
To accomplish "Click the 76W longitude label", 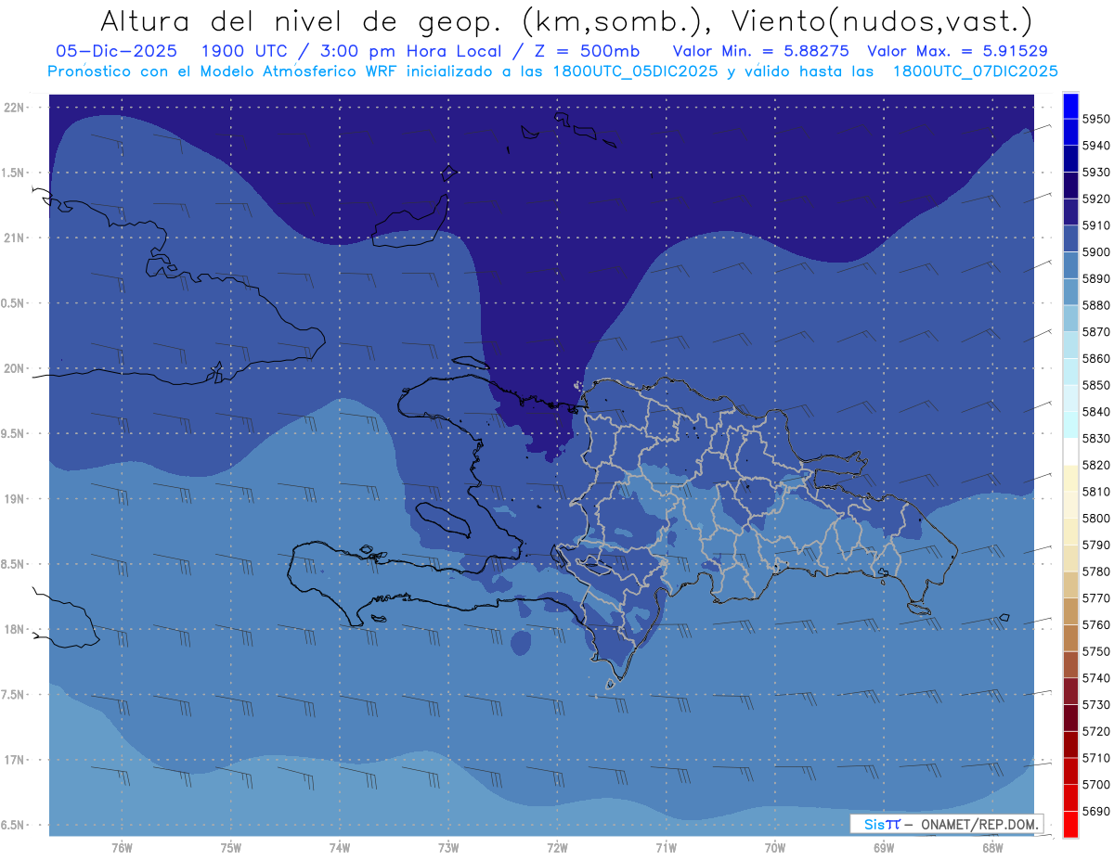I will [122, 848].
